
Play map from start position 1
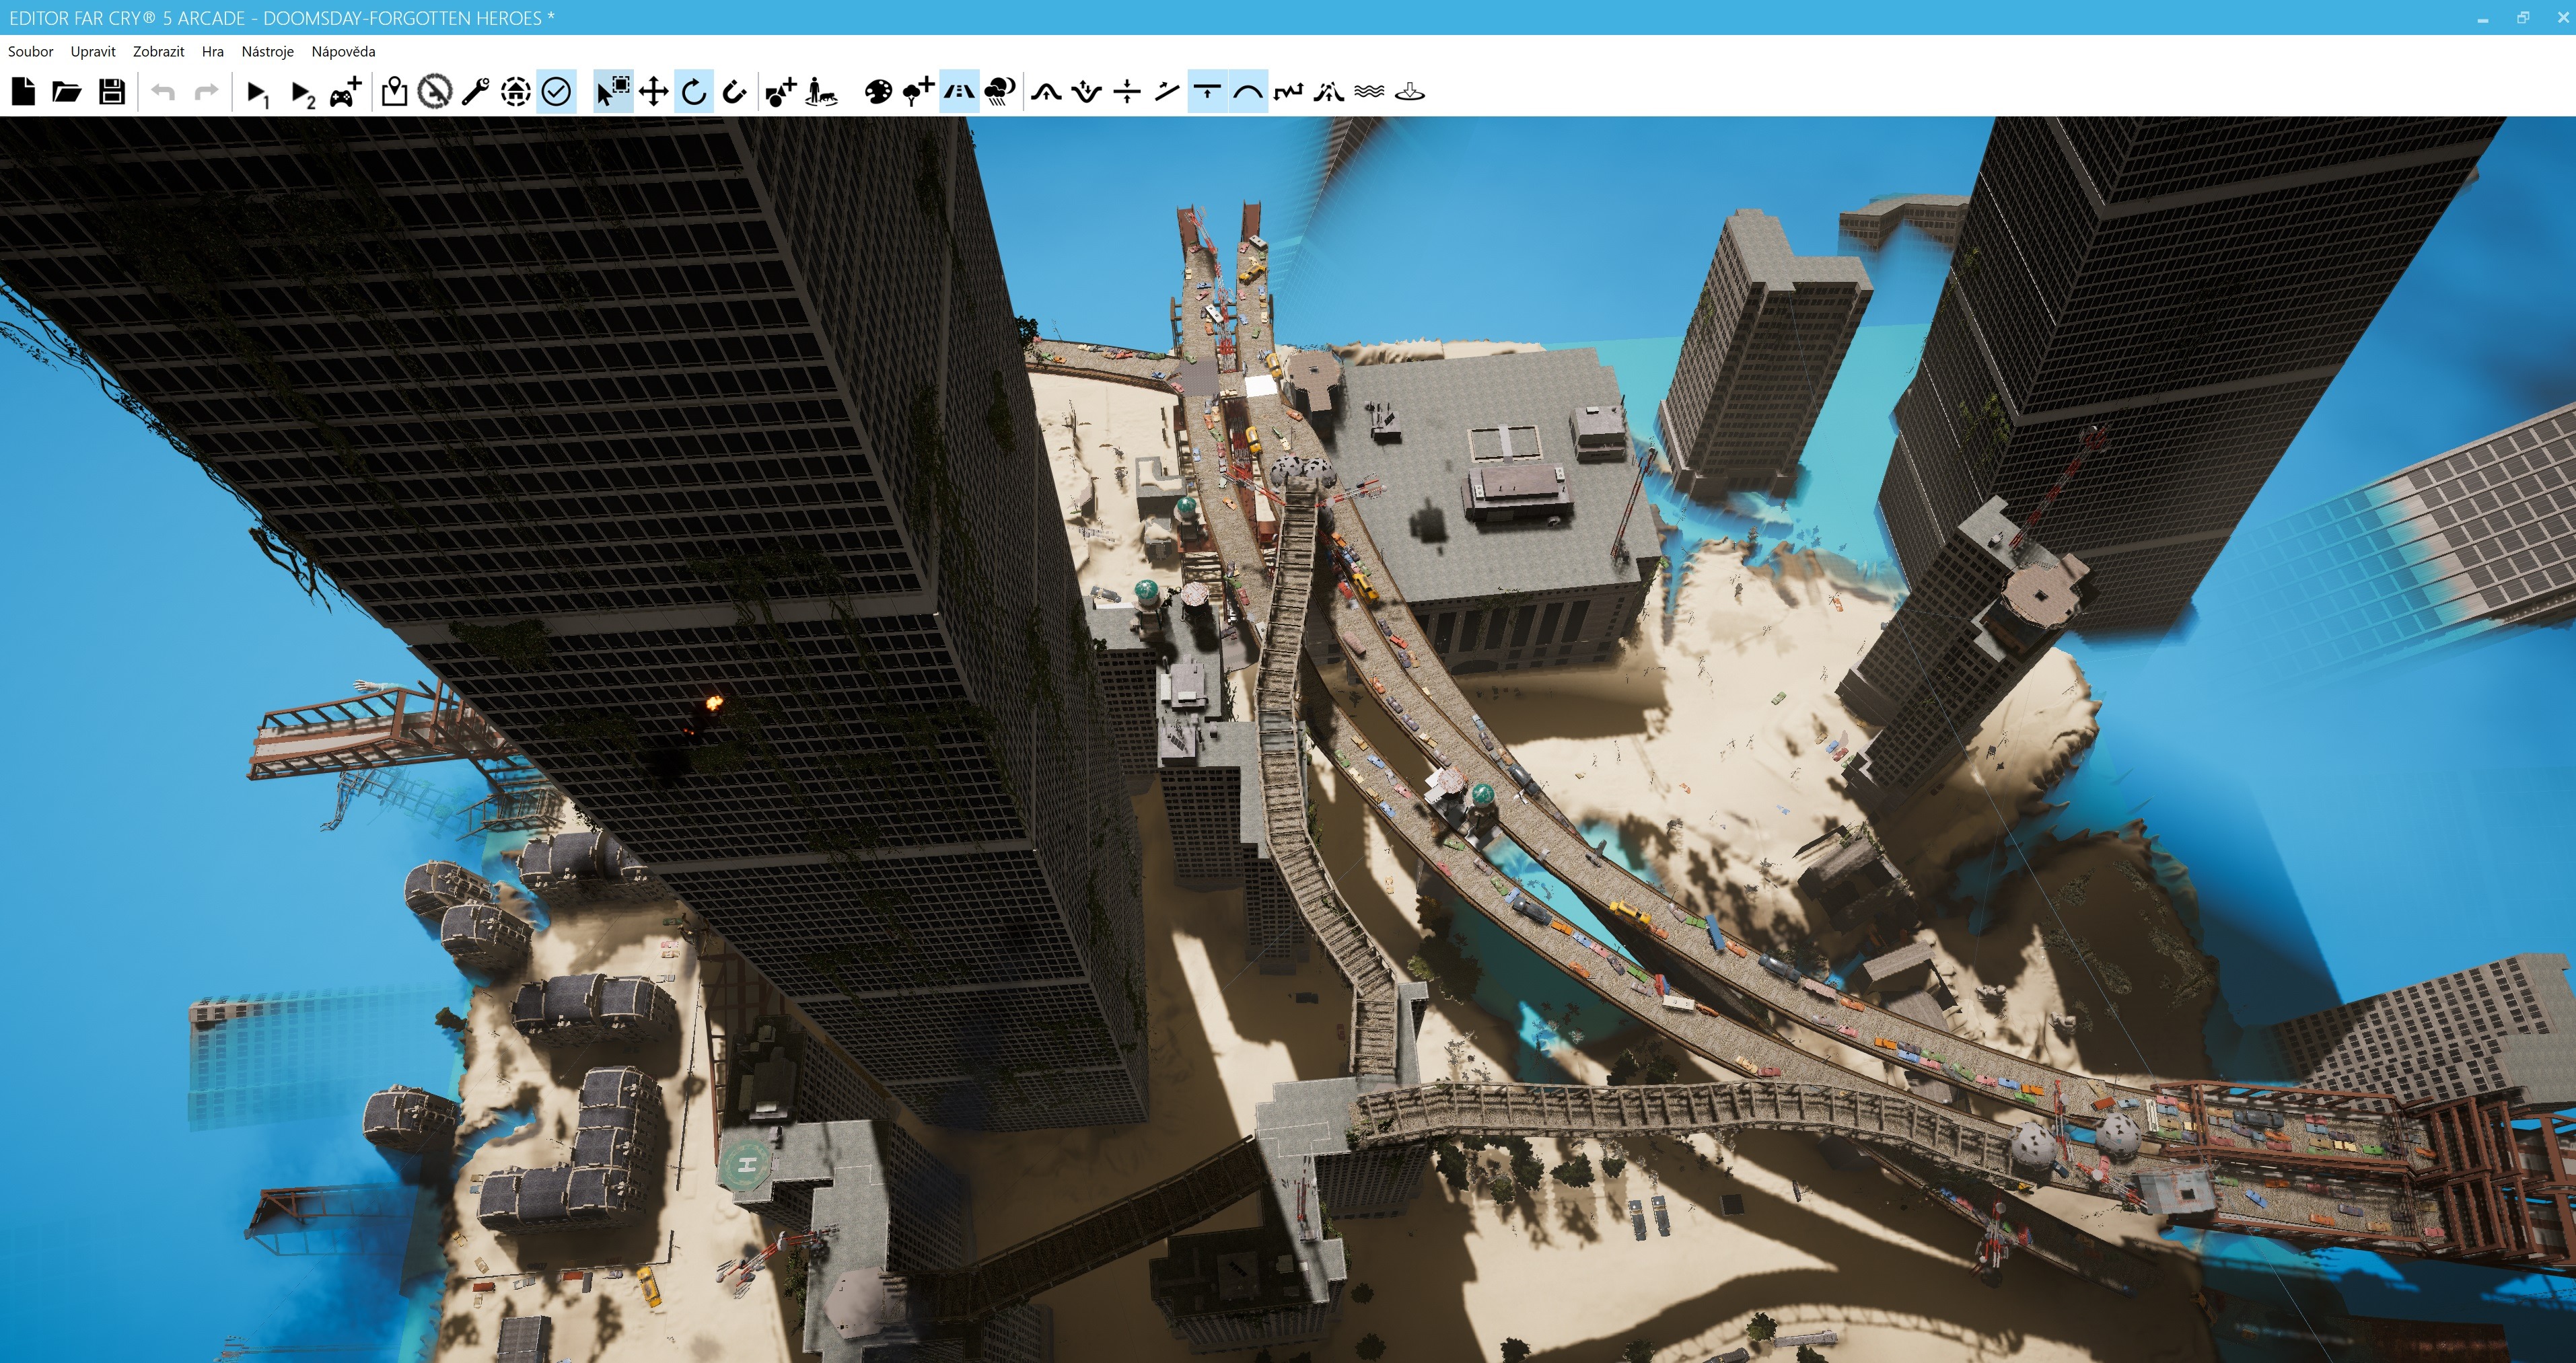257,93
